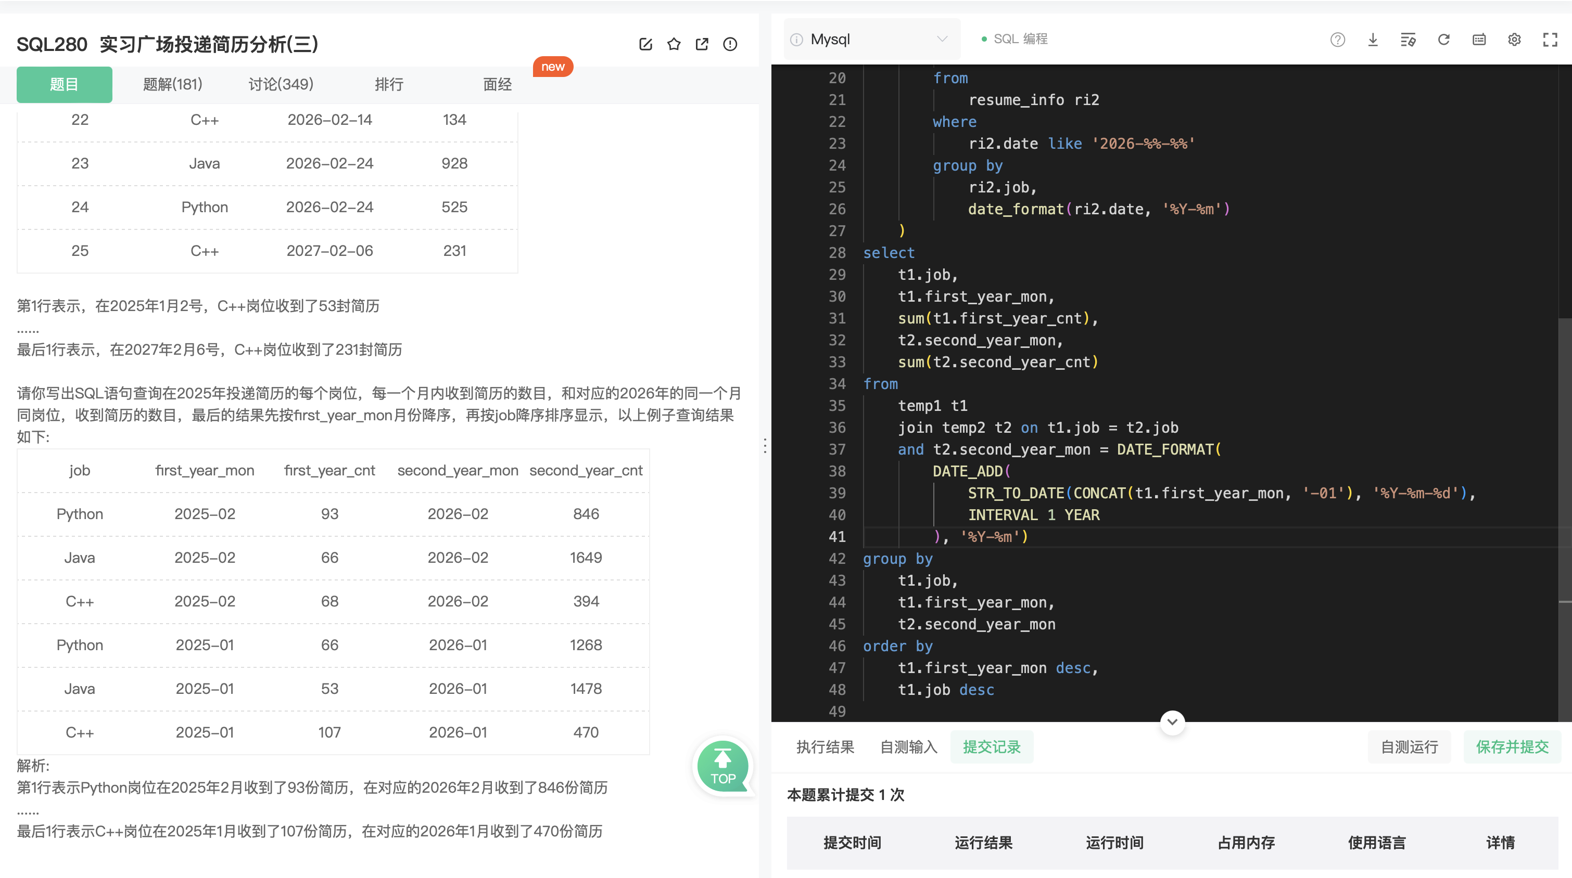Click the share icon beside title

[702, 44]
